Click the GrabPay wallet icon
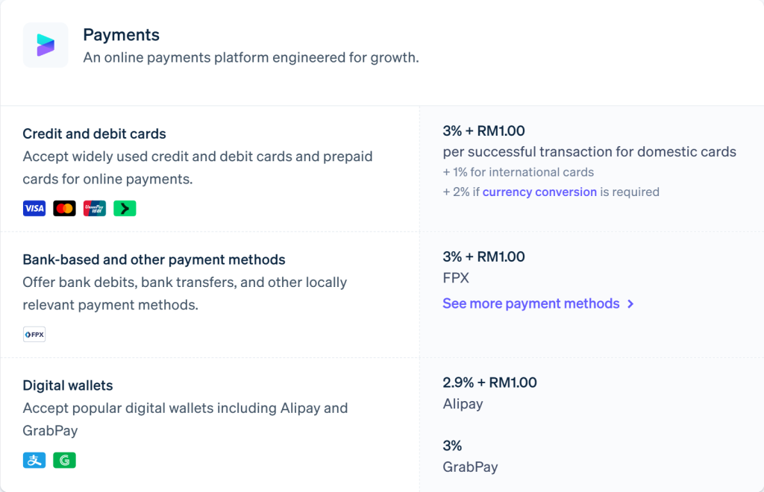Image resolution: width=764 pixels, height=492 pixels. [64, 460]
